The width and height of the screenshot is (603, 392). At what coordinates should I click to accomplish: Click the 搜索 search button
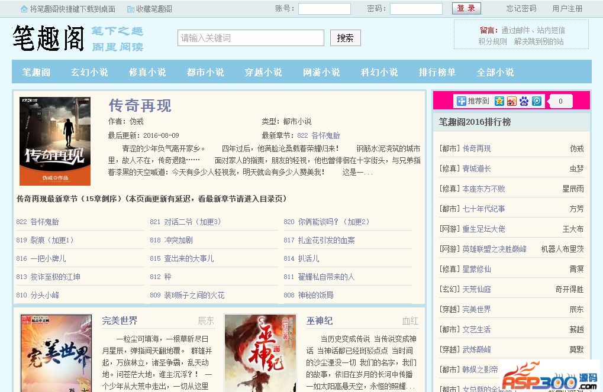click(x=345, y=38)
